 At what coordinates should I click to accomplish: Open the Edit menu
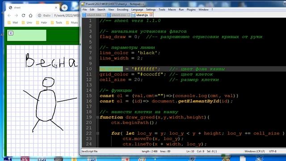[x=92, y=9]
